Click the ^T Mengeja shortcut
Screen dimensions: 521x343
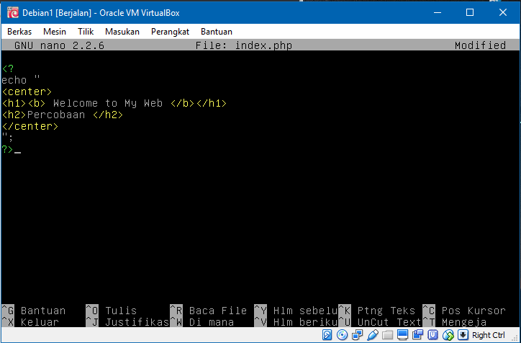pyautogui.click(x=455, y=322)
